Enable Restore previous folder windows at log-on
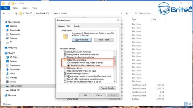The image size is (193, 108). pyautogui.click(x=65, y=82)
